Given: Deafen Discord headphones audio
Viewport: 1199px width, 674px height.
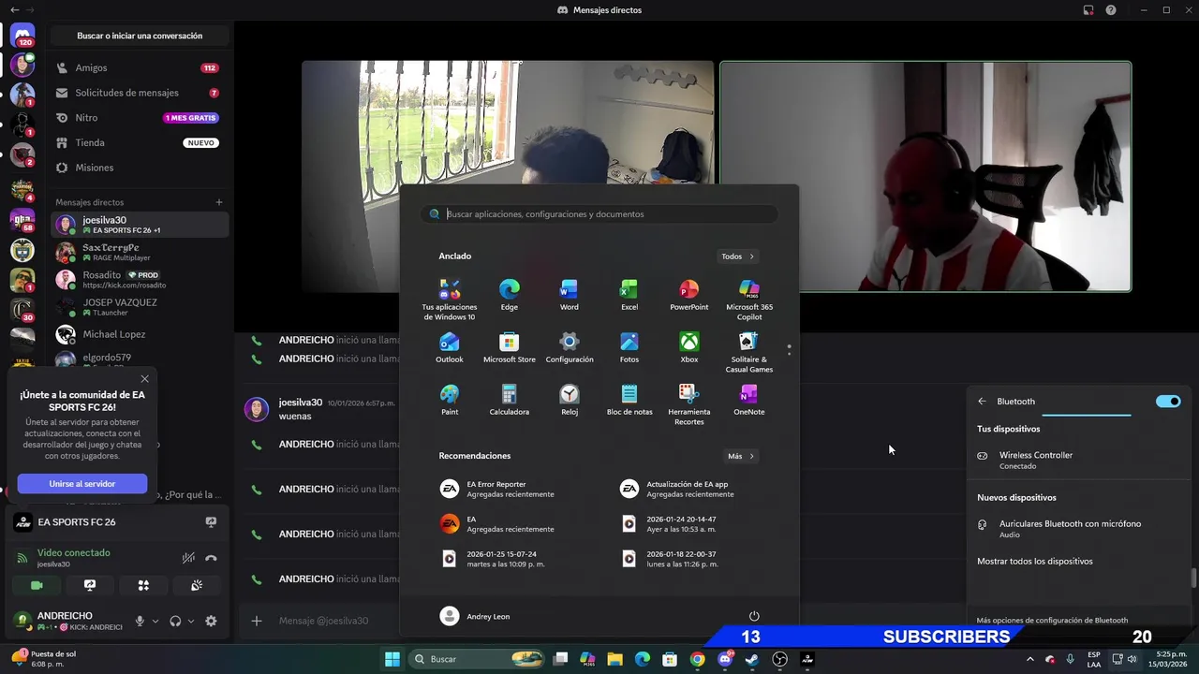Looking at the screenshot, I should pyautogui.click(x=175, y=621).
